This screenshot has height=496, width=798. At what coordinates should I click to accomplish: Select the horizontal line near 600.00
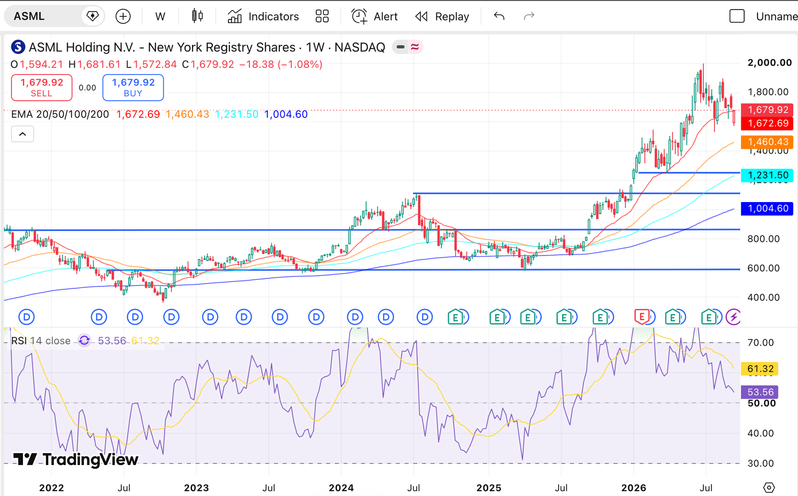424,269
